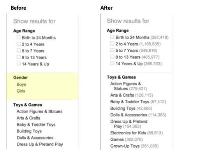This screenshot has height=155, width=222.
Task: Open the Boys gender filter link
Action: click(21, 85)
